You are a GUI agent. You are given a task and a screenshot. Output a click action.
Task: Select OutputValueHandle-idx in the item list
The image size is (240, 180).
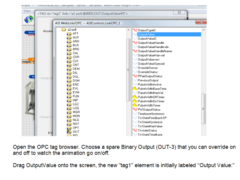(x=153, y=47)
